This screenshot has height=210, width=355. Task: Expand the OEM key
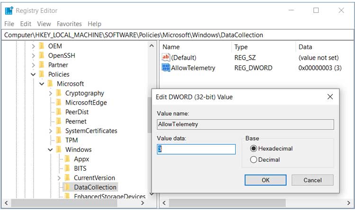(33, 46)
